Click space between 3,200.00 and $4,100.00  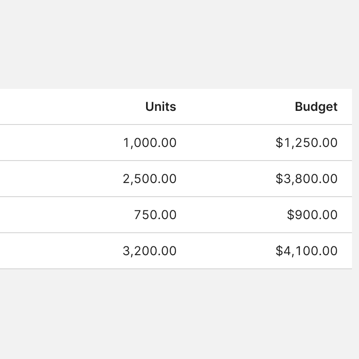coord(227,251)
